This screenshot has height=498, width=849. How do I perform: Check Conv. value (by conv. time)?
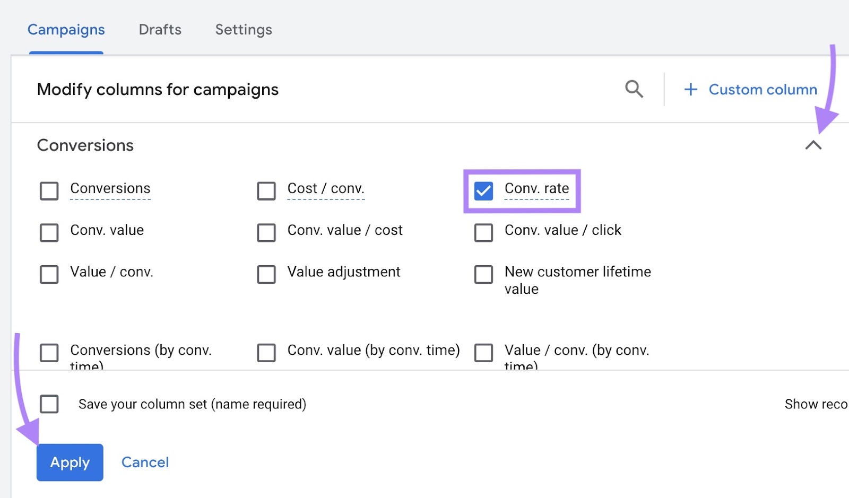(x=266, y=353)
